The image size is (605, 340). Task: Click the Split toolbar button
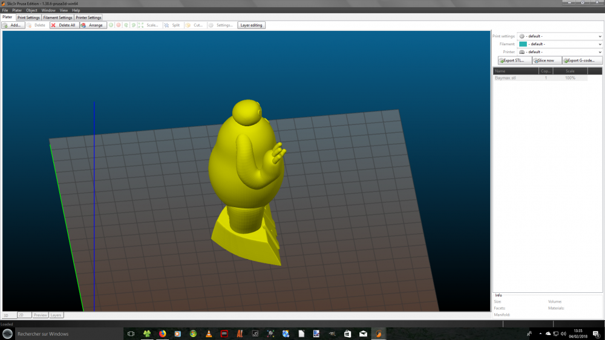[172, 25]
